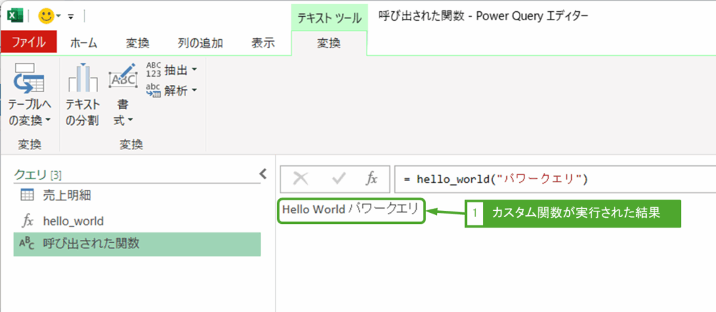Click the smiley feedback icon
This screenshot has width=716, height=312.
(47, 15)
